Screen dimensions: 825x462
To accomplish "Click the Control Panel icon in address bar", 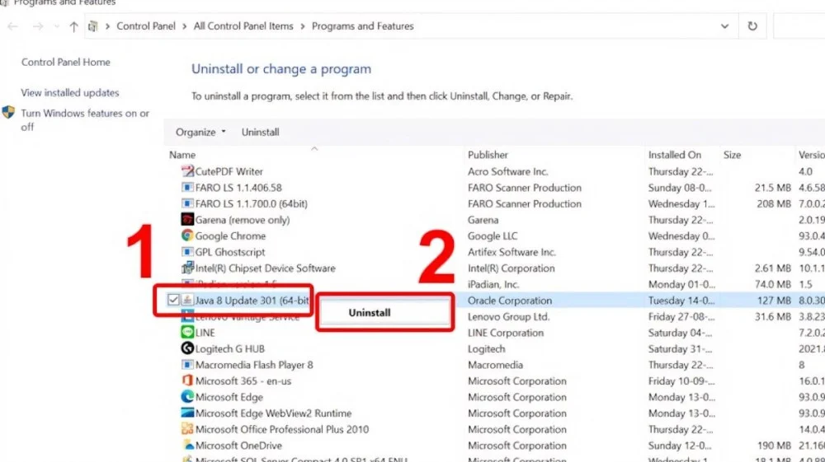I will click(92, 26).
